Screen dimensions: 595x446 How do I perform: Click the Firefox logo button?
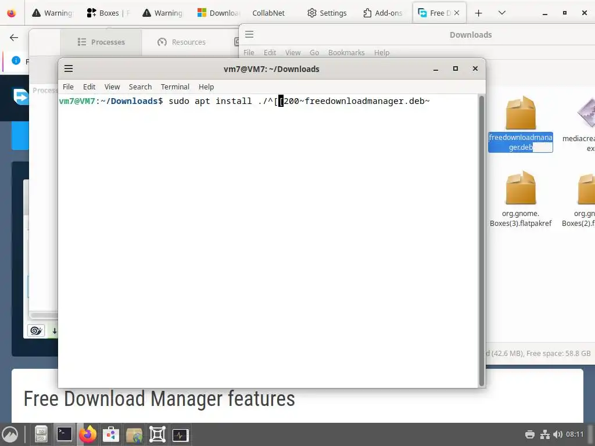(12, 13)
